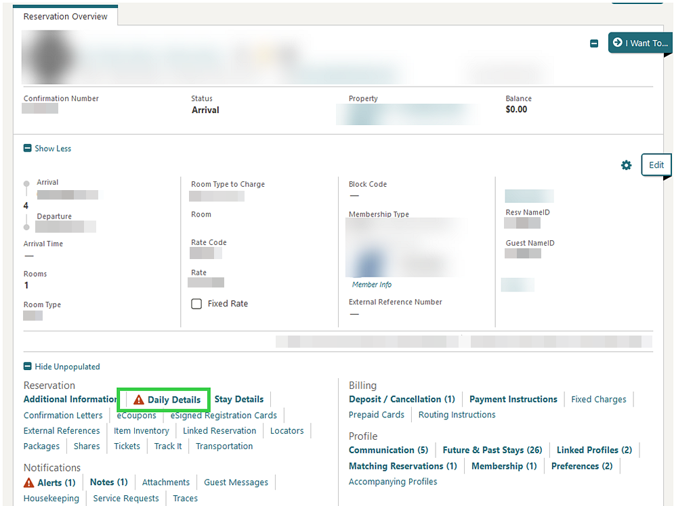
Task: Open Housekeeping link
Action: 51,499
